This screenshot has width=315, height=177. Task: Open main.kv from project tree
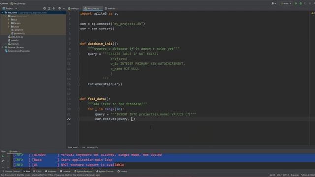click(x=13, y=40)
